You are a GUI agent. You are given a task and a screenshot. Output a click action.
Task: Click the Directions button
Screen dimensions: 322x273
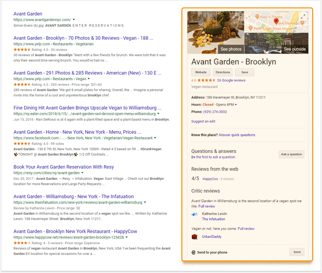[223, 72]
